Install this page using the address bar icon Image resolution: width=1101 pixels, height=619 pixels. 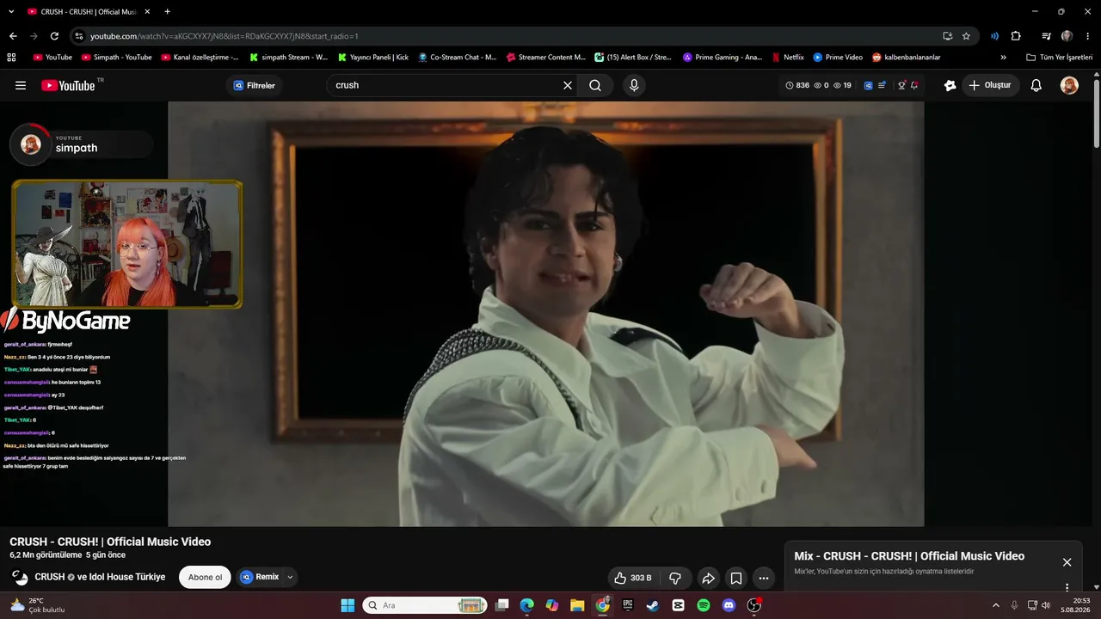click(x=947, y=36)
